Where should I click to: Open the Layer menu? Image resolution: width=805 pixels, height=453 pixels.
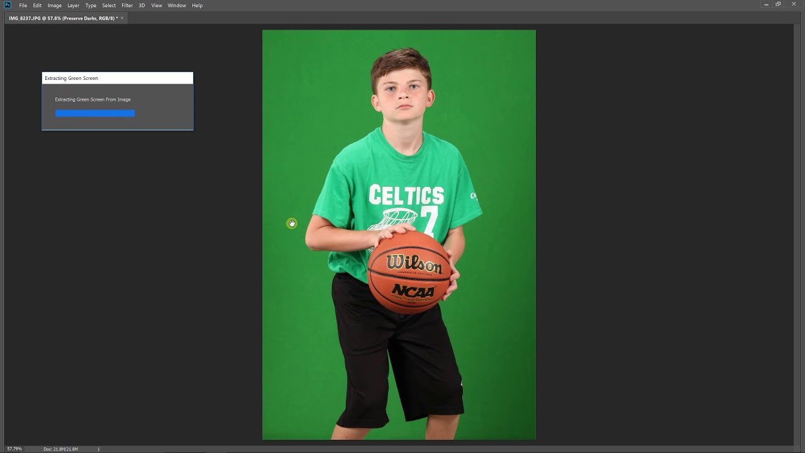click(74, 5)
